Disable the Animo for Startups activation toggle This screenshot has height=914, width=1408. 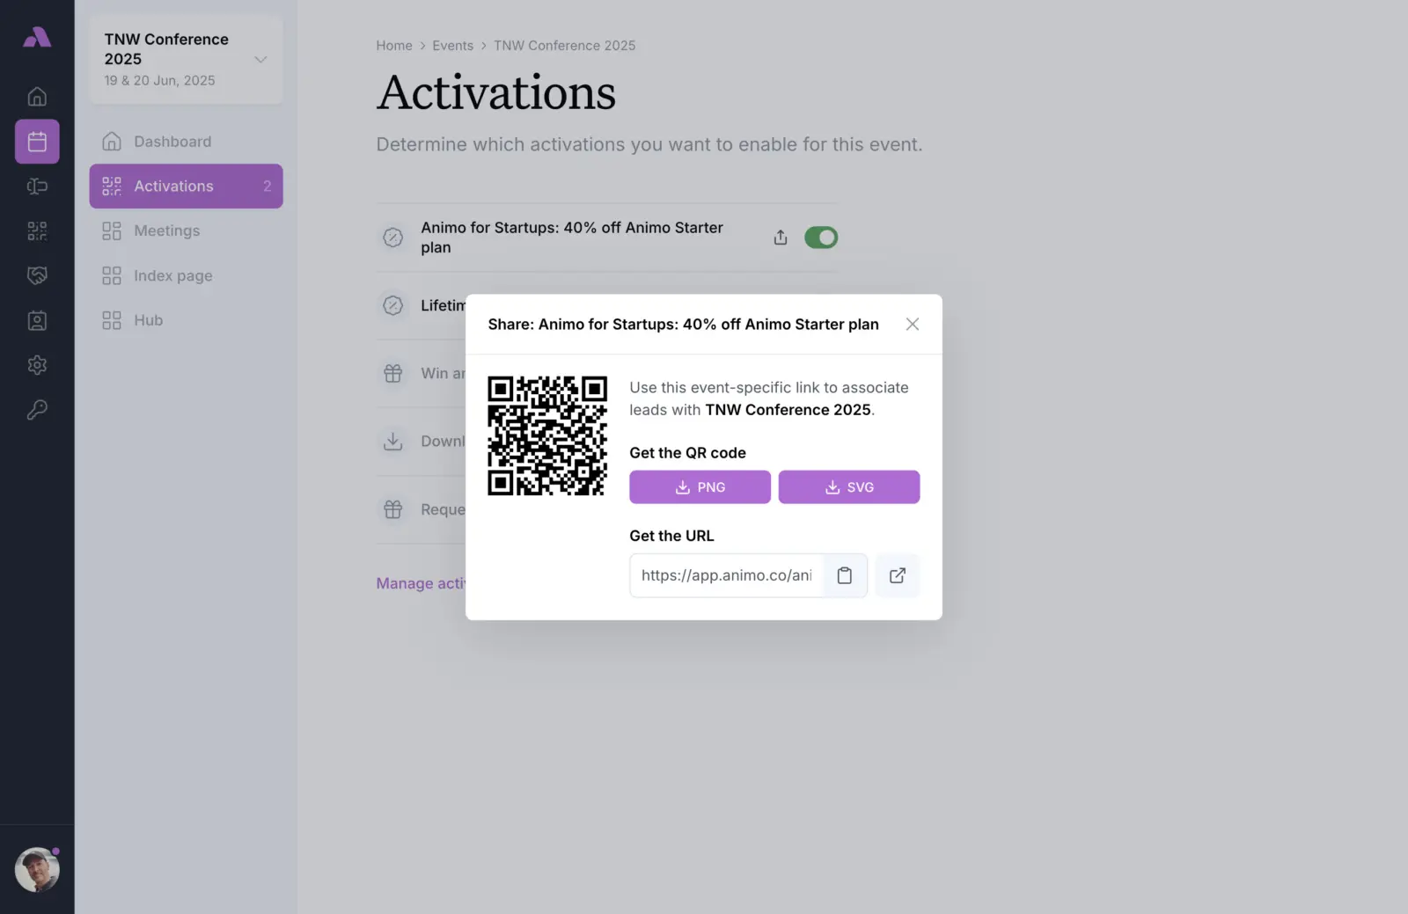[x=820, y=237]
